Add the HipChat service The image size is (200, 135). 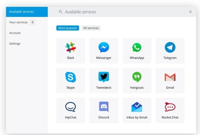pos(70,110)
